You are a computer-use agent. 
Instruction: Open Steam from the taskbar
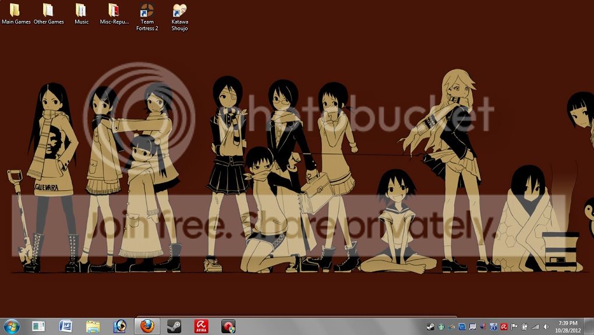174,326
